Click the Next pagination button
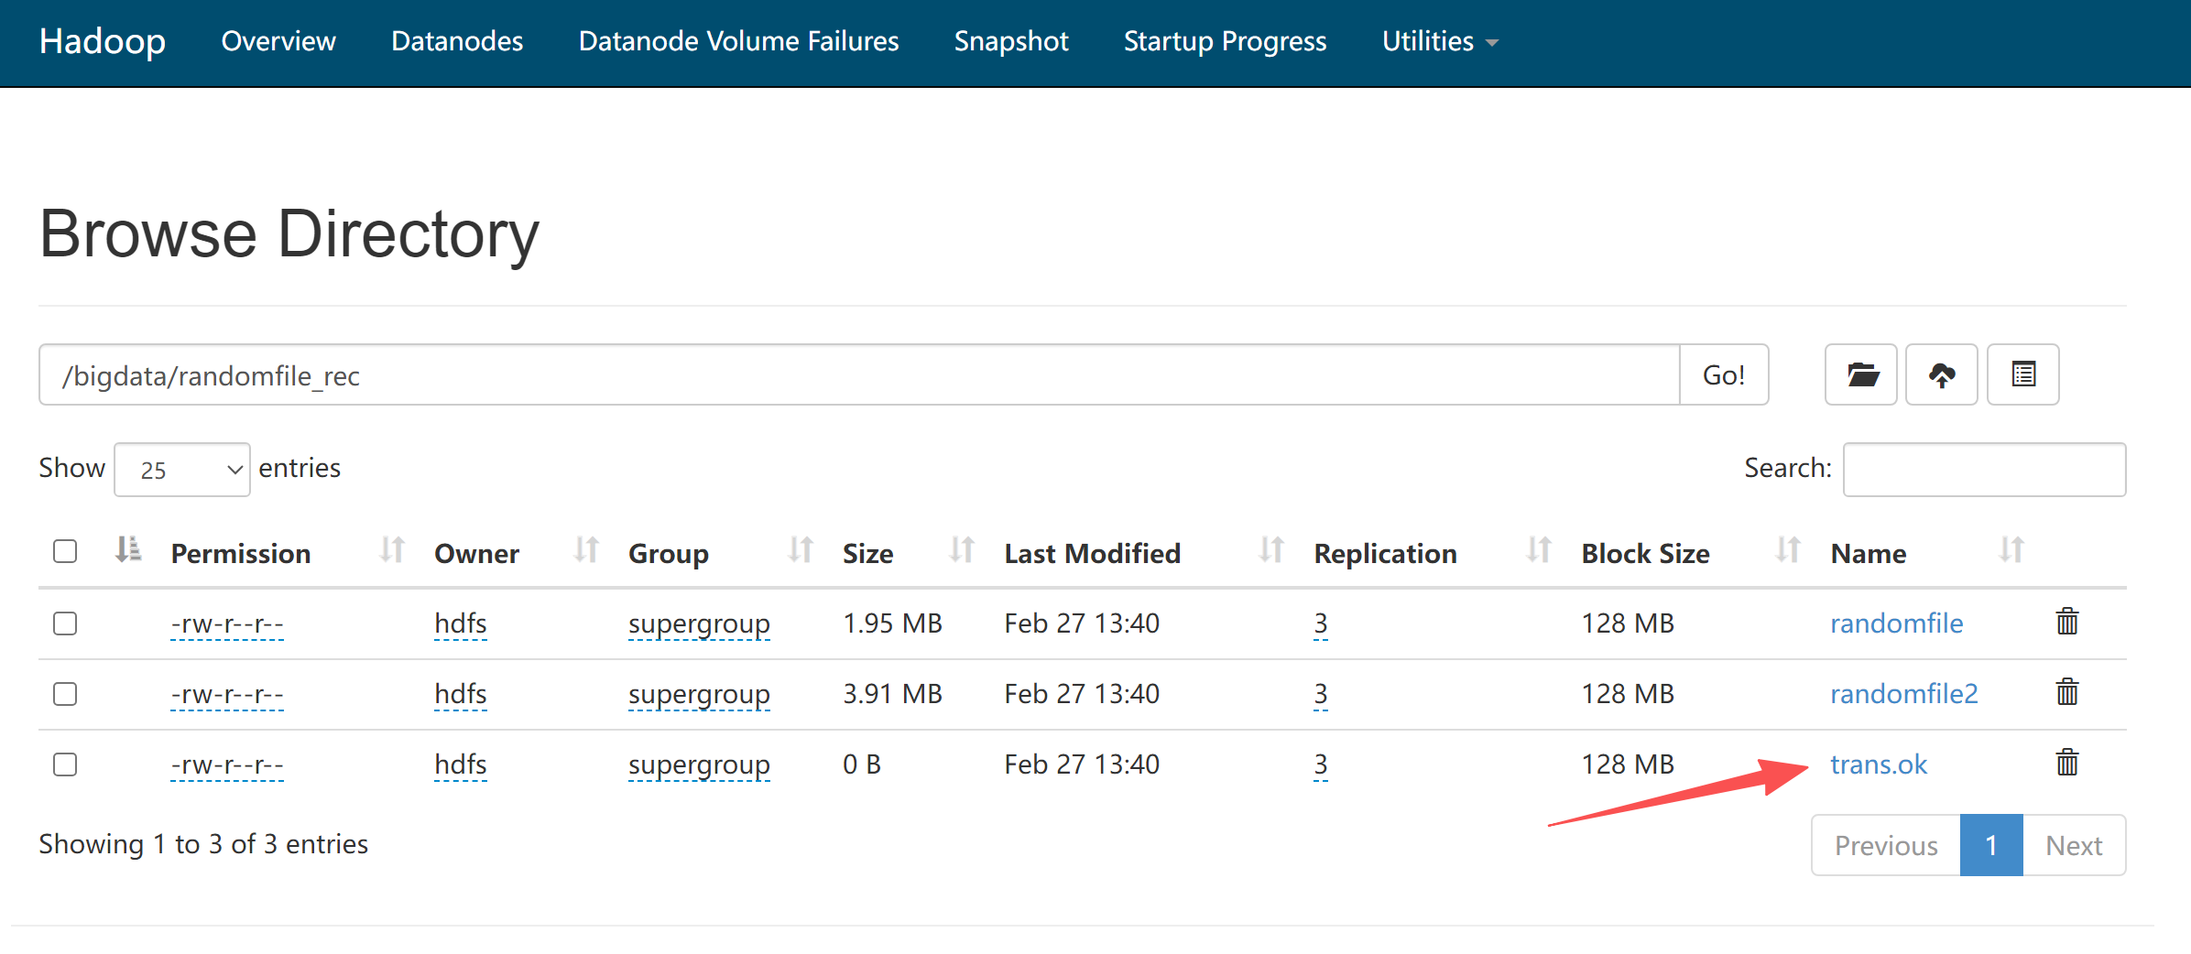 pos(2074,845)
